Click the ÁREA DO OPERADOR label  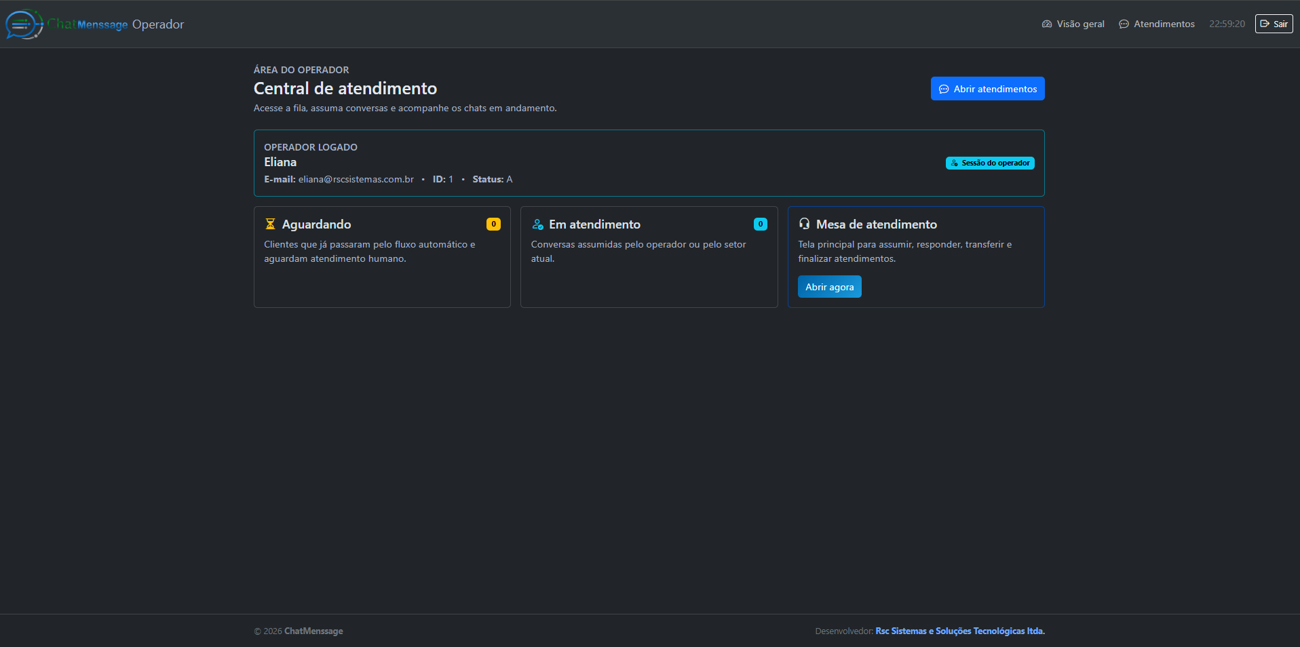point(301,70)
